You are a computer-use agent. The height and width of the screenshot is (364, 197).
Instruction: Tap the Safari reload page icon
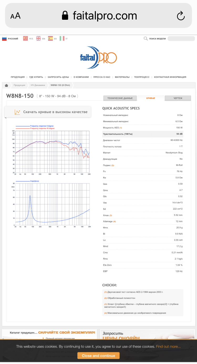(181, 16)
